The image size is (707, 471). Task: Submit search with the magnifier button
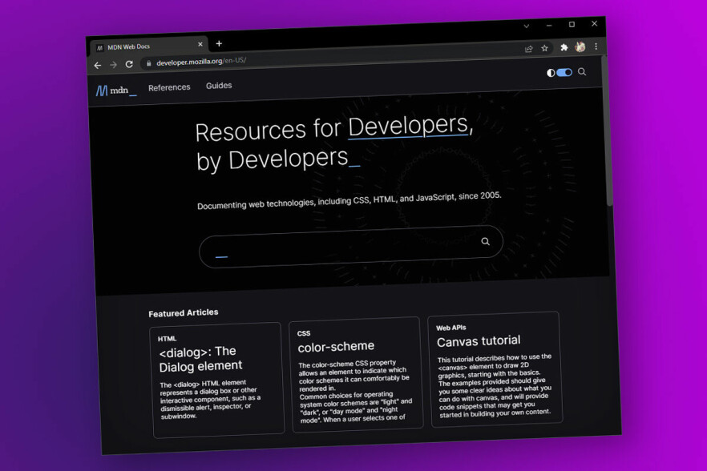tap(485, 242)
